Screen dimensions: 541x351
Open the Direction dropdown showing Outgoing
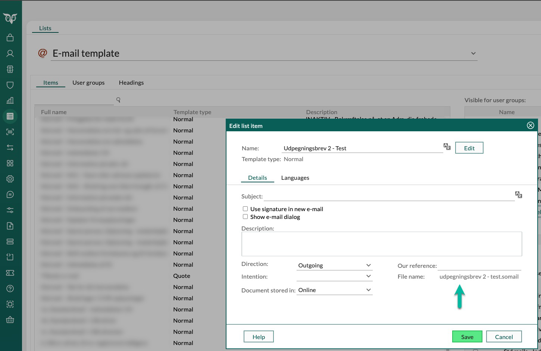pyautogui.click(x=335, y=265)
